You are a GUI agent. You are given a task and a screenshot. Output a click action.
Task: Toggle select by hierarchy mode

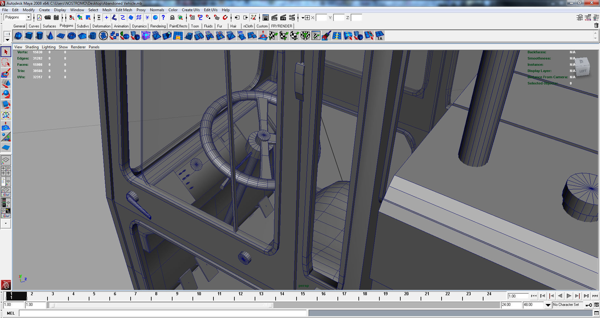pyautogui.click(x=72, y=17)
